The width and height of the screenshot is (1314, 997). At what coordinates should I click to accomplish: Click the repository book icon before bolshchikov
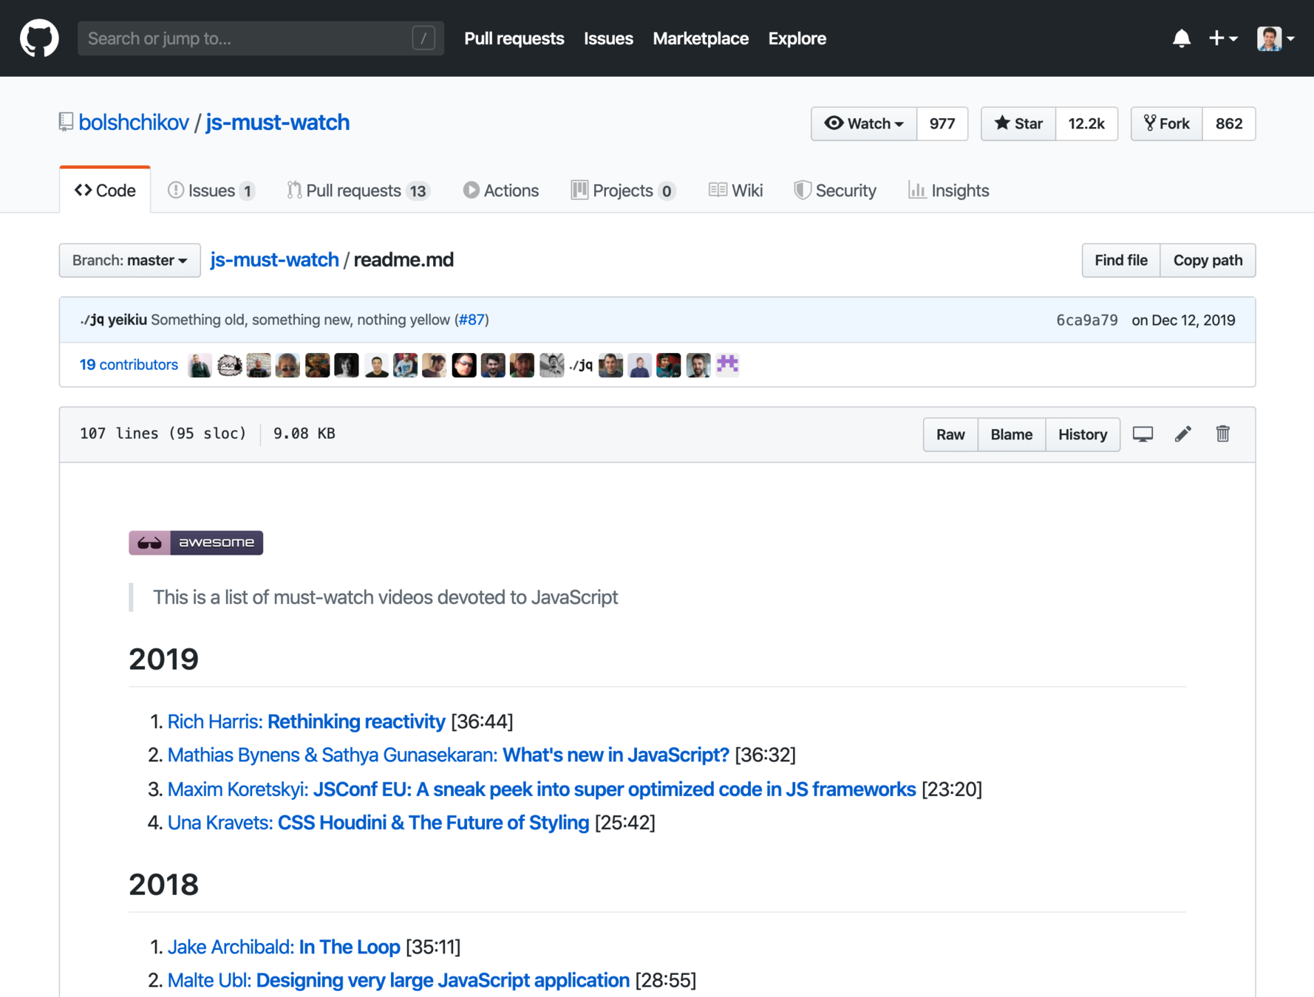point(66,123)
